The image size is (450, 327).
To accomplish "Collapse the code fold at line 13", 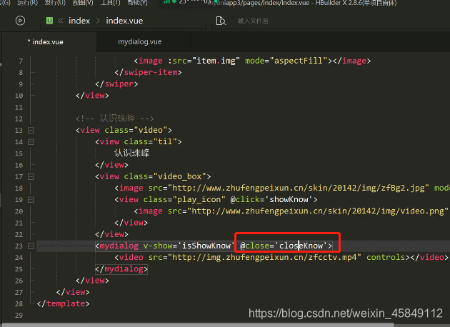I will (31, 131).
